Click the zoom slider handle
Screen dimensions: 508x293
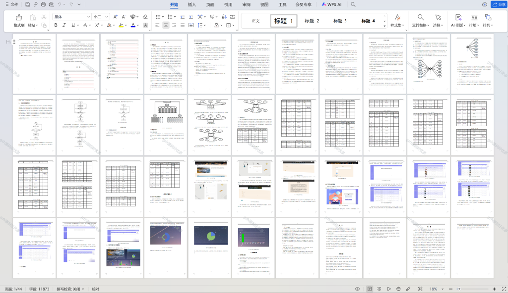click(x=459, y=289)
